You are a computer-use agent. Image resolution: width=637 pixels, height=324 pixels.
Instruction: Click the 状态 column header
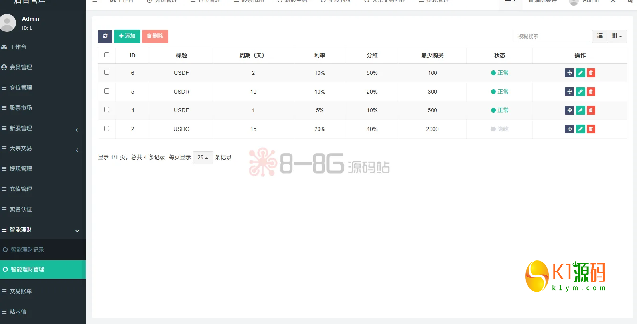point(500,55)
